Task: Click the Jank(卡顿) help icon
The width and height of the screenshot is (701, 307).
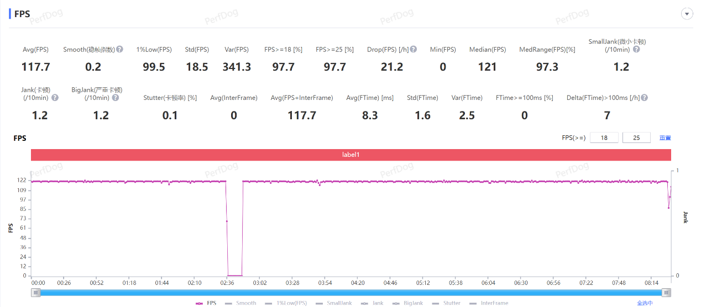Action: coord(55,98)
